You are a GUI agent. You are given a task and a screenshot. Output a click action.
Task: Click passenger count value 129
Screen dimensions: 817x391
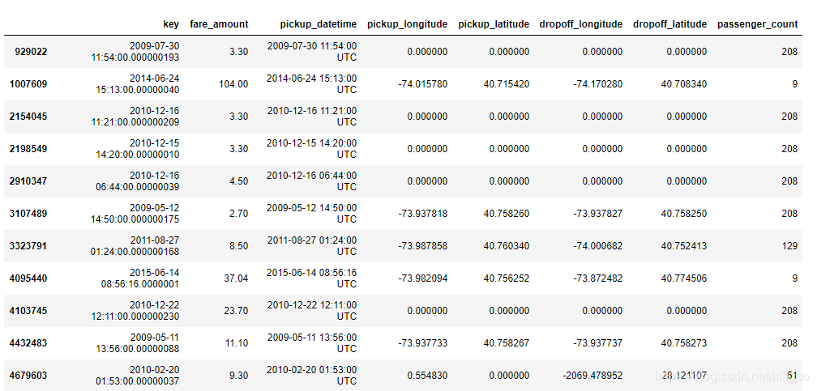tap(789, 246)
